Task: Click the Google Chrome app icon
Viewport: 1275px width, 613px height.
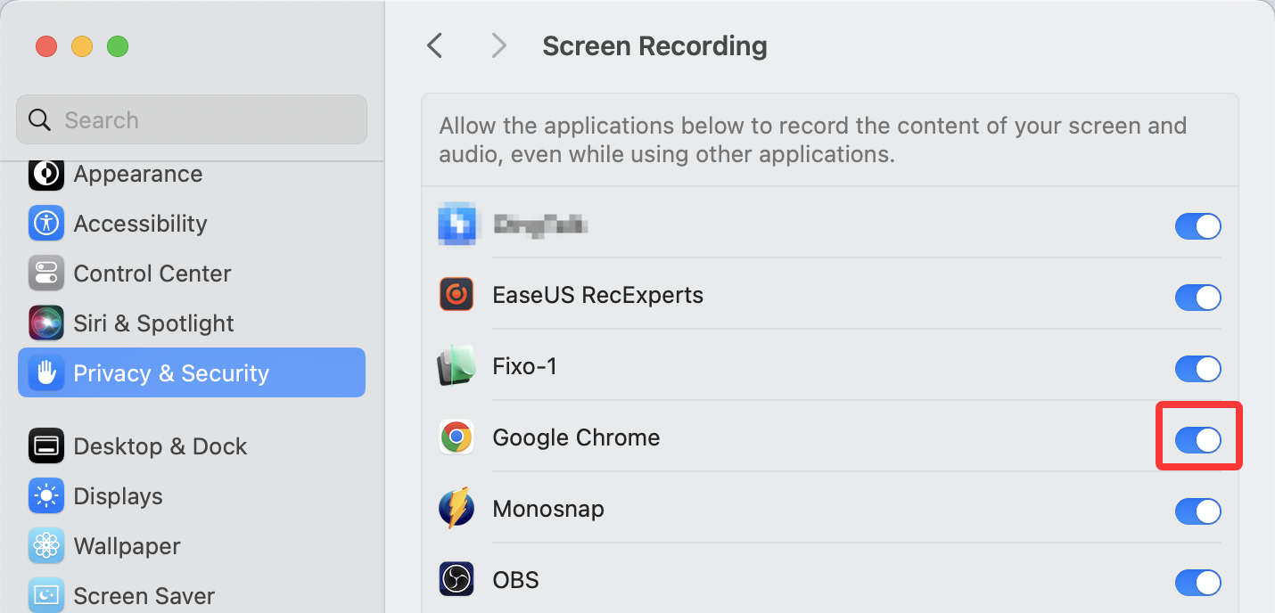Action: pos(457,437)
